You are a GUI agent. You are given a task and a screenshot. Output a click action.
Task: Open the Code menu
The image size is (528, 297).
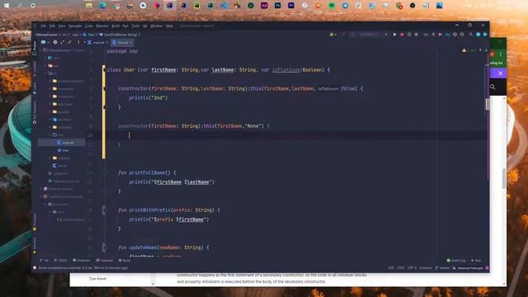click(88, 26)
